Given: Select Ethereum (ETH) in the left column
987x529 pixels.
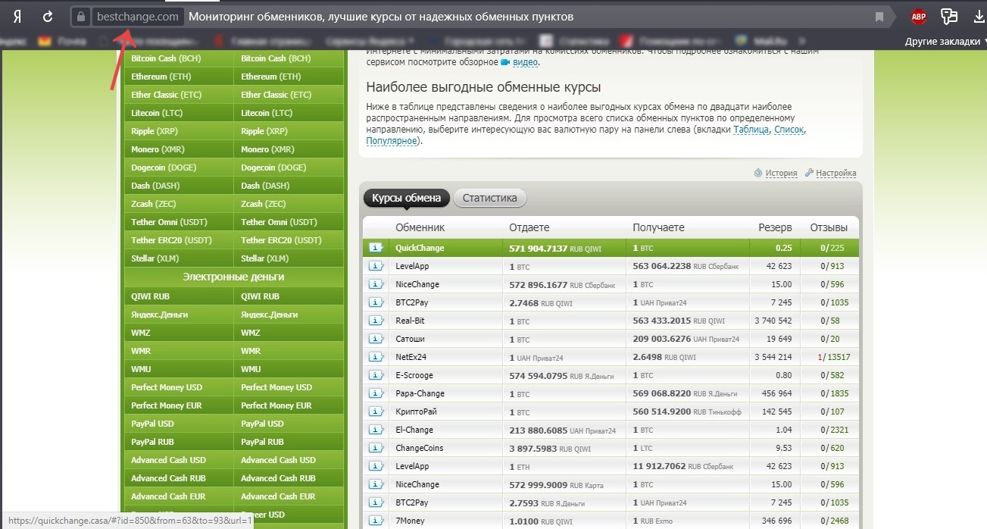Looking at the screenshot, I should tap(160, 77).
